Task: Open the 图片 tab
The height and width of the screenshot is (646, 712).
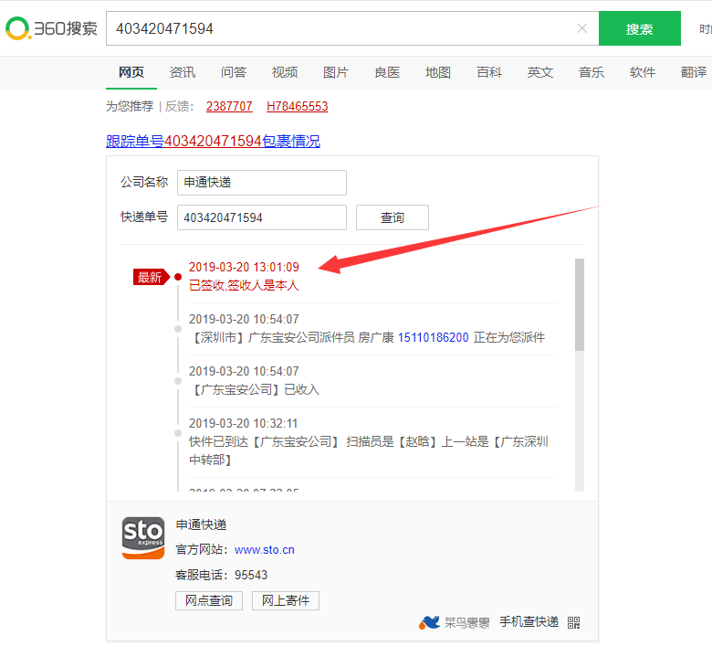Action: 336,72
